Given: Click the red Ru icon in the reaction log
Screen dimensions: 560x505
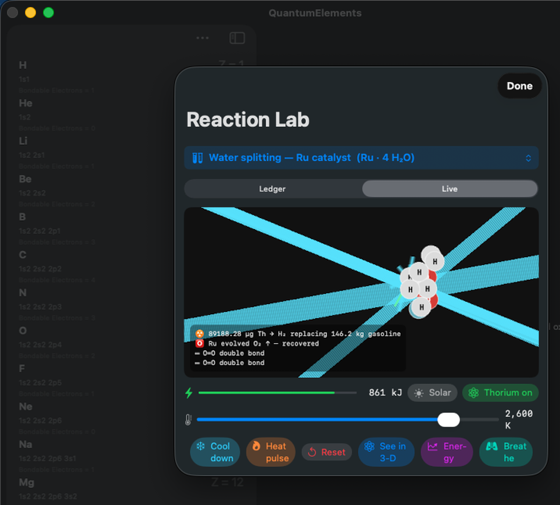Looking at the screenshot, I should pyautogui.click(x=200, y=344).
